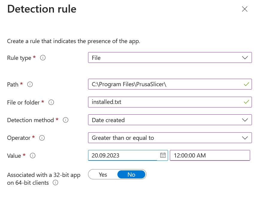Image resolution: width=257 pixels, height=197 pixels.
Task: Click info icon next to Rule type
Action: 43,58
